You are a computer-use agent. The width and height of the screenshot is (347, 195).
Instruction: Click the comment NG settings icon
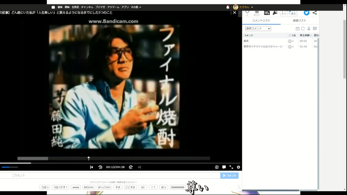(x=315, y=29)
